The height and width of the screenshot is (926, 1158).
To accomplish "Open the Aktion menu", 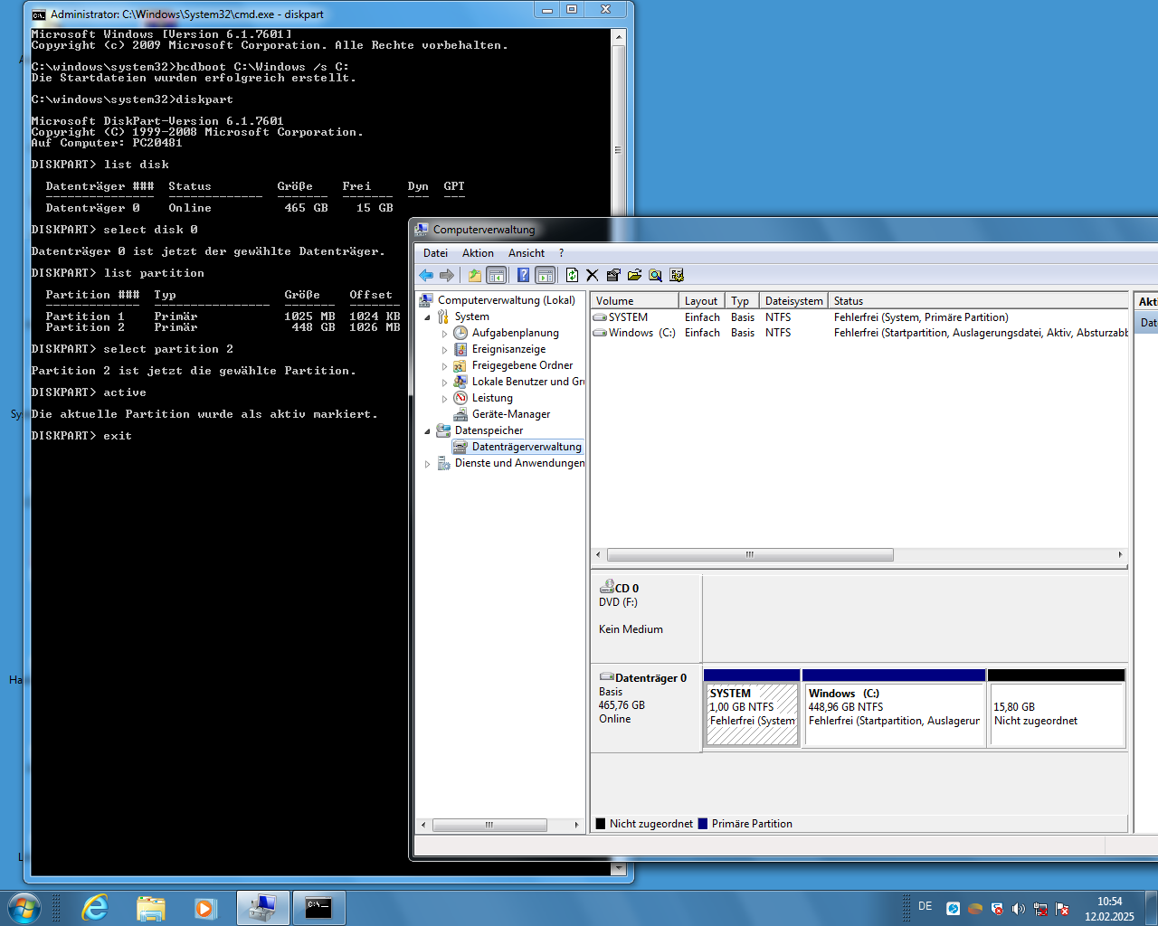I will click(478, 253).
